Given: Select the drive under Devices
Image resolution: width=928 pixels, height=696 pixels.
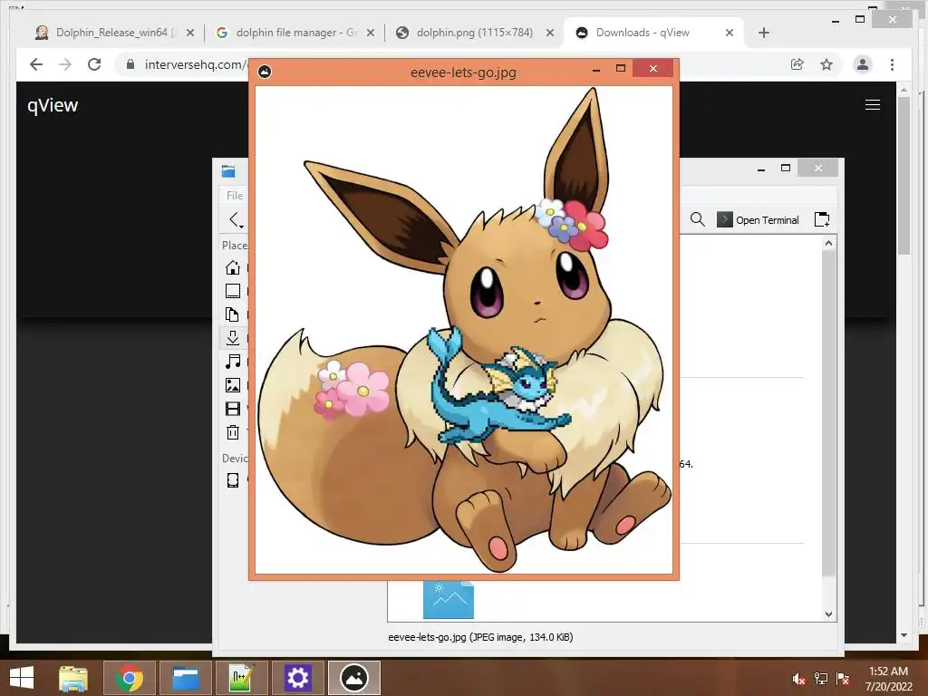Looking at the screenshot, I should point(233,480).
